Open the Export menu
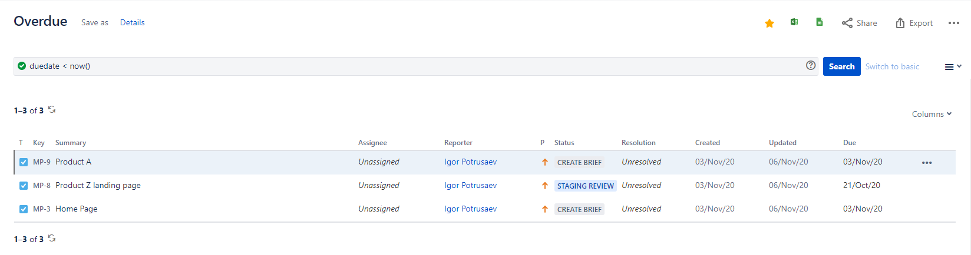Screen dimensions: 971x255 coord(914,23)
